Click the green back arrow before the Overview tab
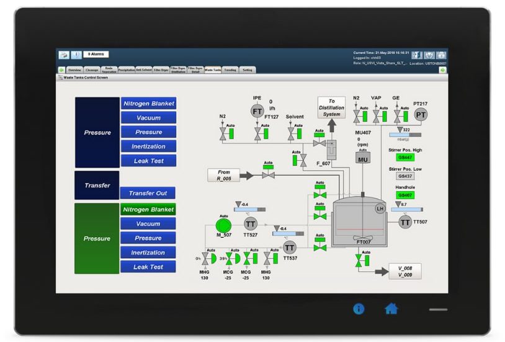The image size is (505, 342). tap(61, 70)
